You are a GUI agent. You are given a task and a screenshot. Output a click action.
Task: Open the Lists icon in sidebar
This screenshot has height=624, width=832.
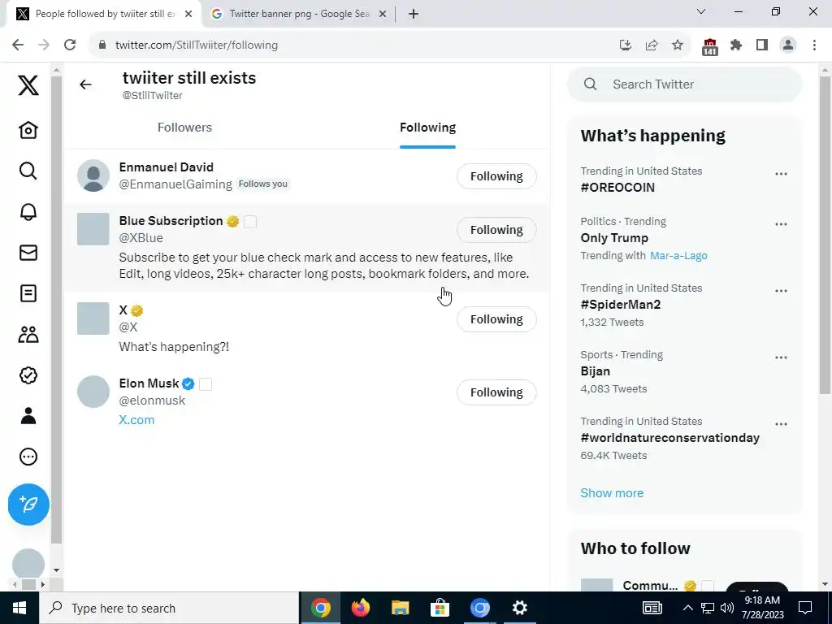click(28, 293)
